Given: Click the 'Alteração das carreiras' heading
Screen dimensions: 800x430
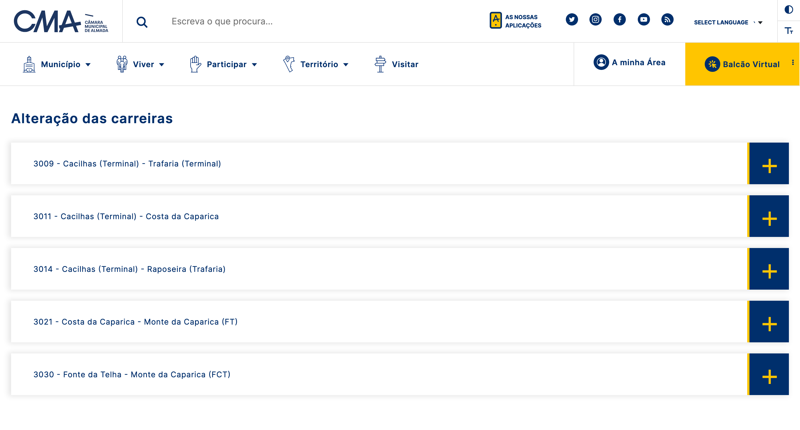Looking at the screenshot, I should pyautogui.click(x=92, y=118).
